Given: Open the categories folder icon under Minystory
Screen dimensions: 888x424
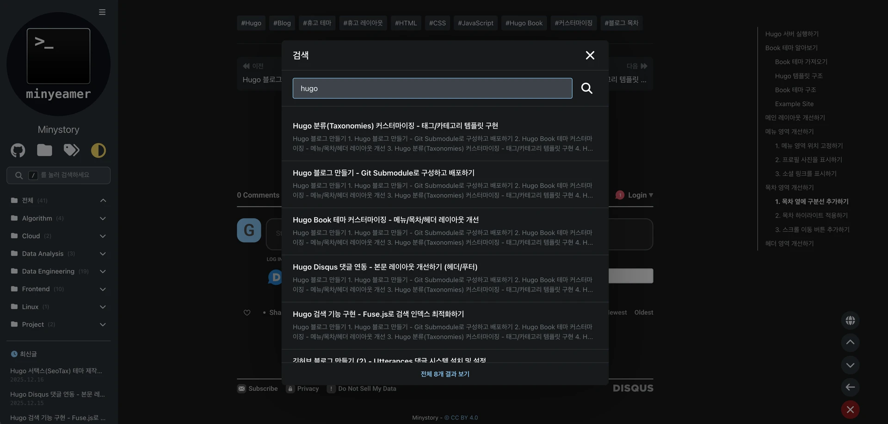Looking at the screenshot, I should 44,150.
